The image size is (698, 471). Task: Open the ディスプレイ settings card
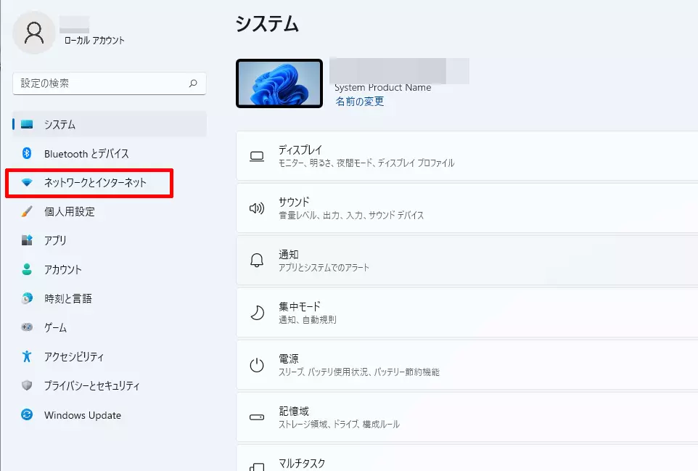(x=467, y=156)
